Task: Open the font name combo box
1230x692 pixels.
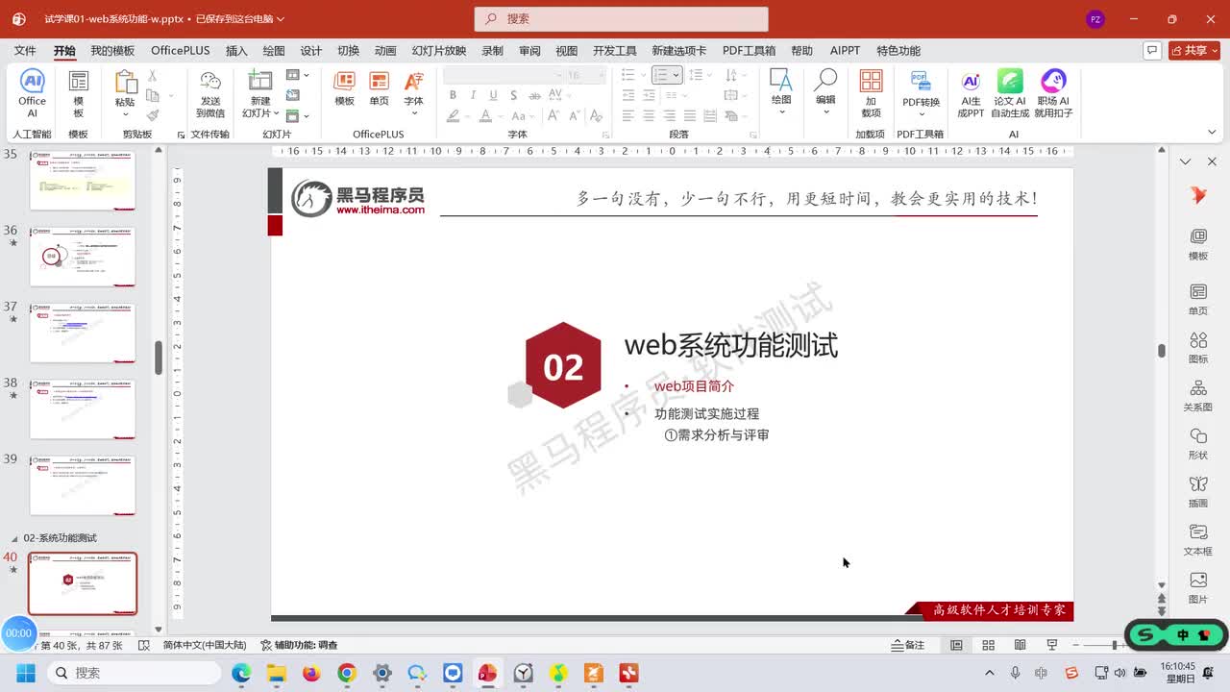Action: pyautogui.click(x=503, y=75)
